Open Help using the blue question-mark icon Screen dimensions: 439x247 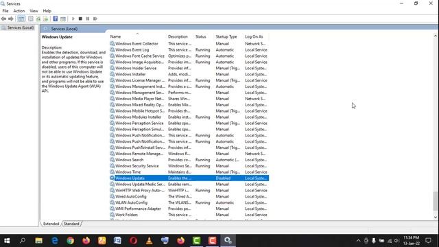click(x=55, y=19)
